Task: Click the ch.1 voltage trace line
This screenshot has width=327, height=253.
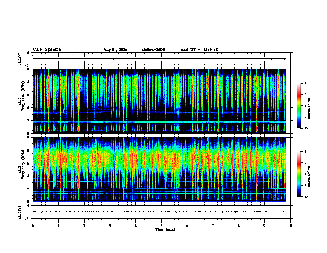Action: click(x=159, y=59)
